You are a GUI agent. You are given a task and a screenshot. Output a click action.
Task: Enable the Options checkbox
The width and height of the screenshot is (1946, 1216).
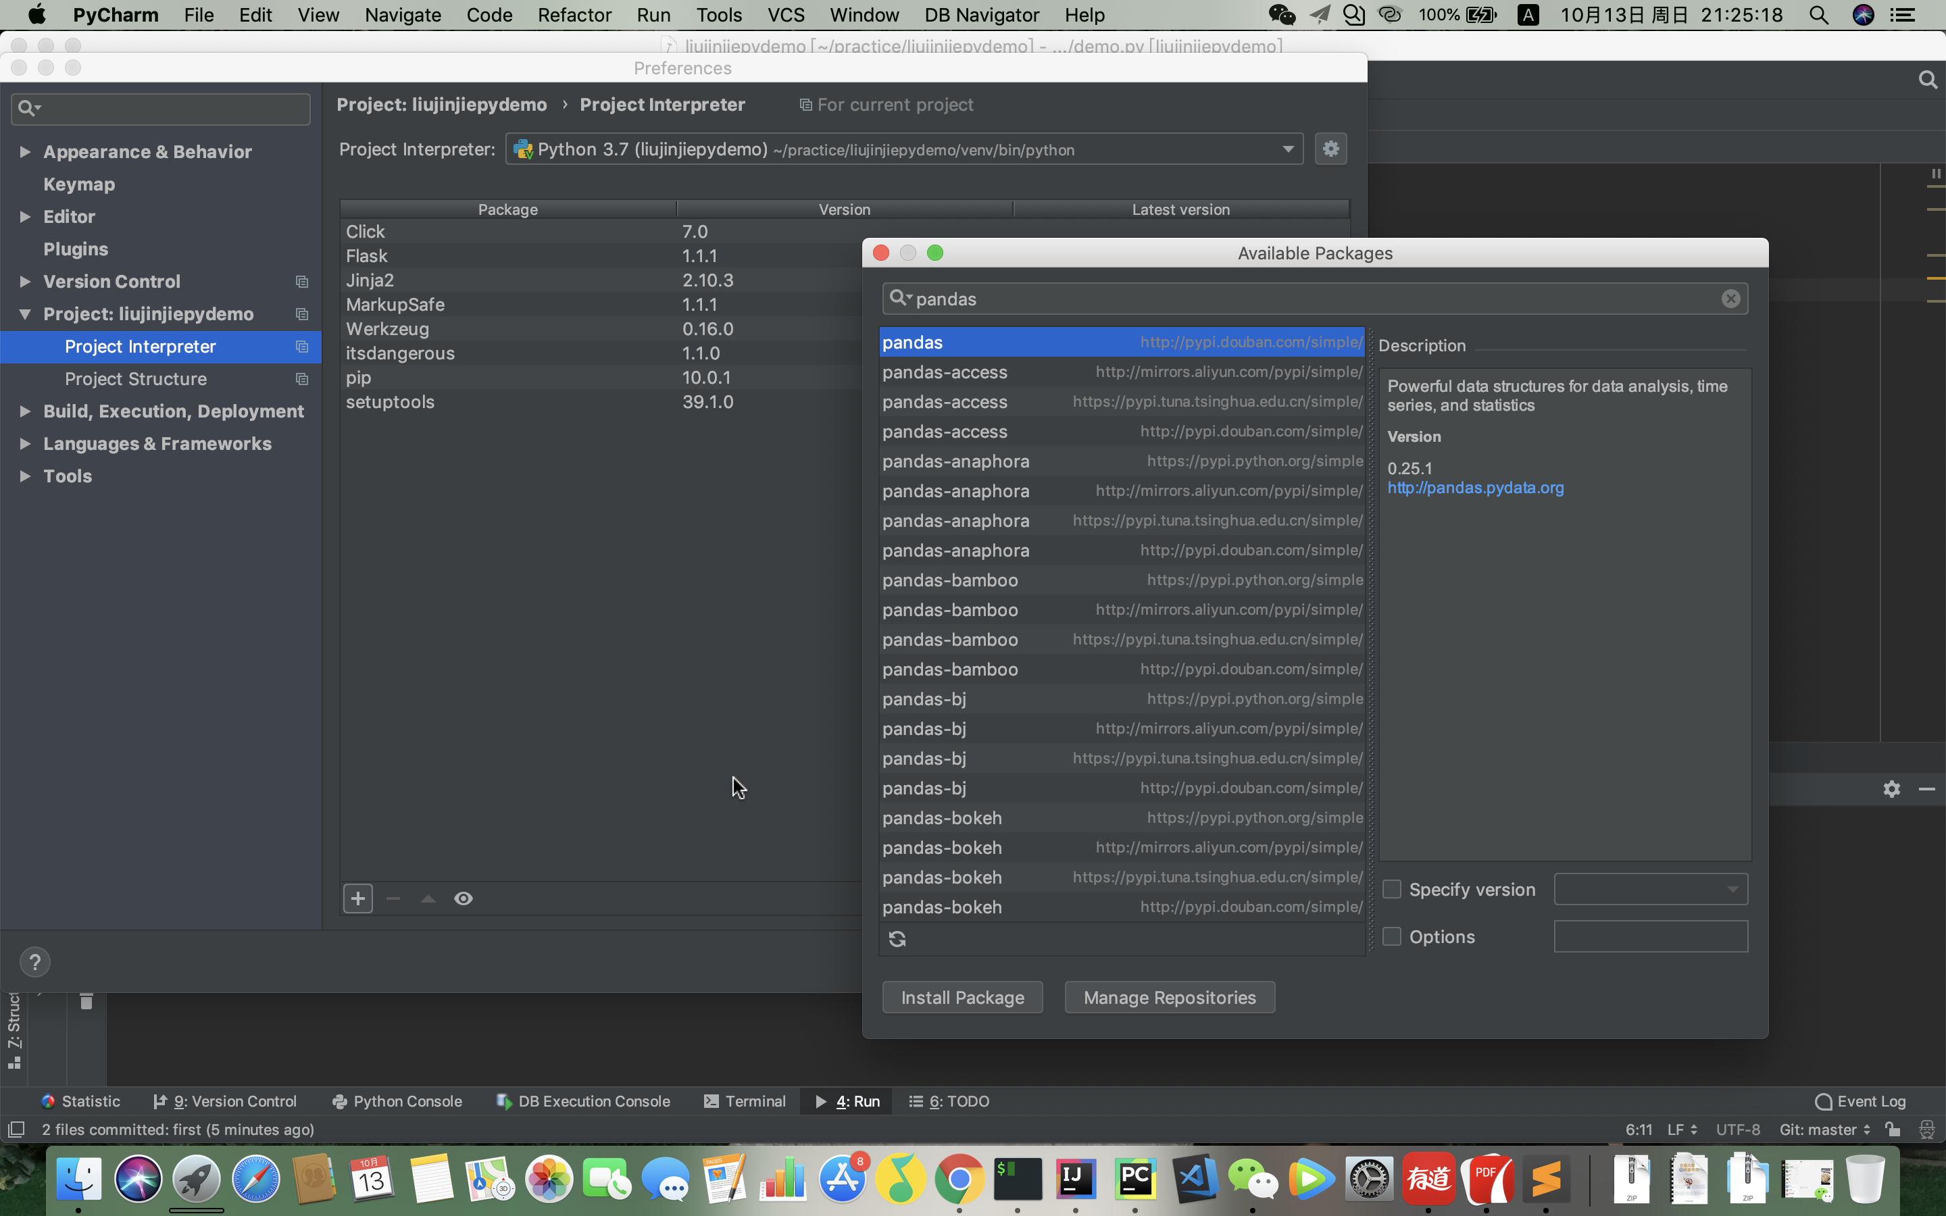1391,936
